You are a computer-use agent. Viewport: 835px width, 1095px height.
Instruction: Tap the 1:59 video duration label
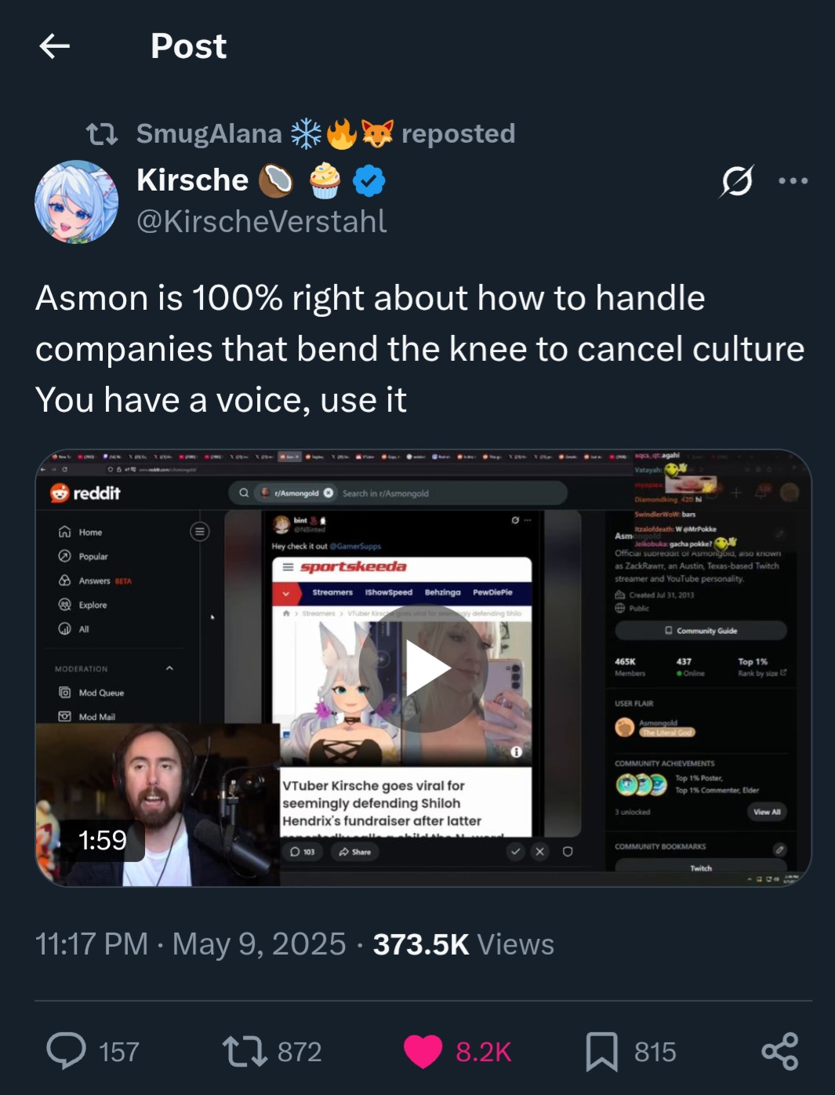(x=102, y=840)
